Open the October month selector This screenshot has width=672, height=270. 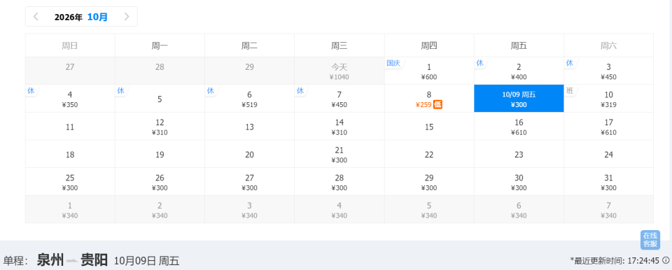click(98, 17)
